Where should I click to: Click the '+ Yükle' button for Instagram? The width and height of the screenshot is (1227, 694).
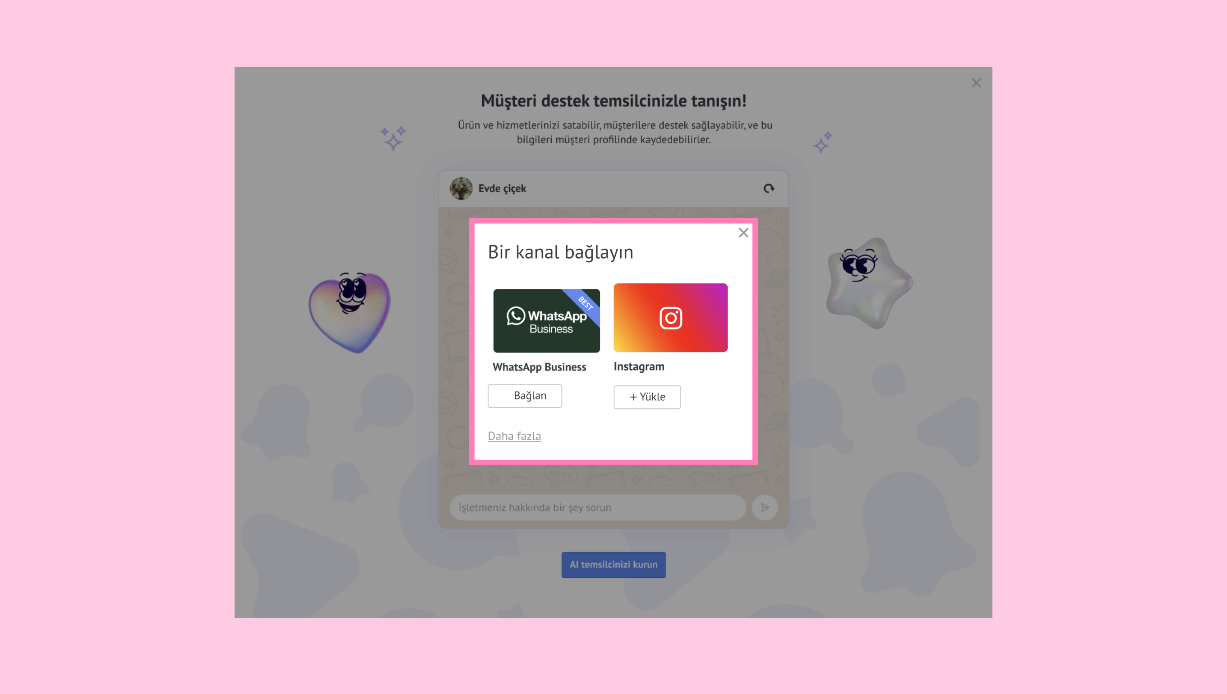tap(647, 397)
